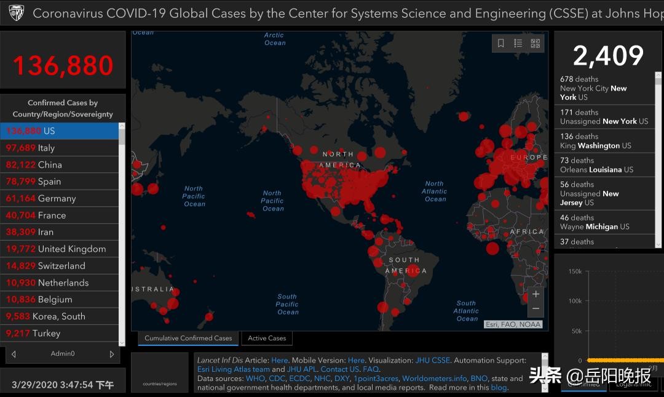
Task: Open the BNO data source link
Action: coord(479,379)
